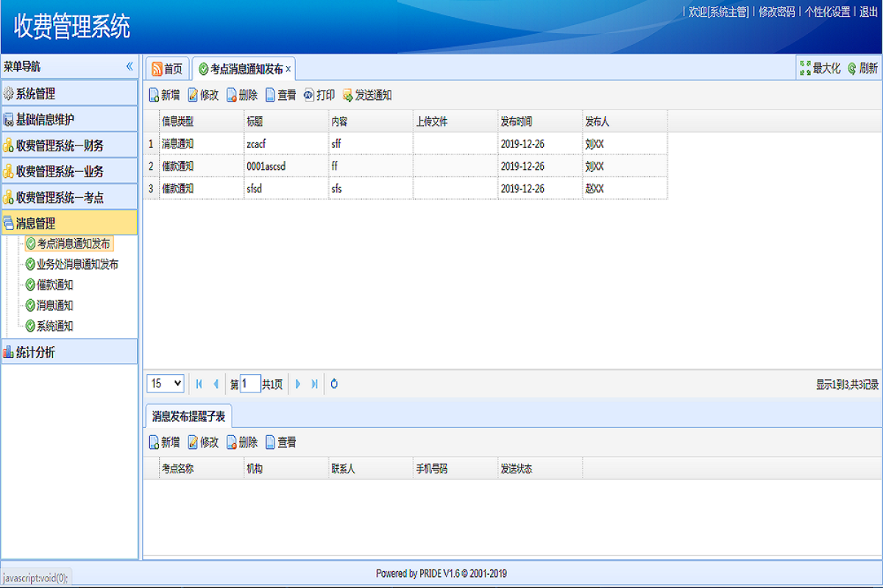
Task: Switch to the 首页 tab
Action: 167,69
